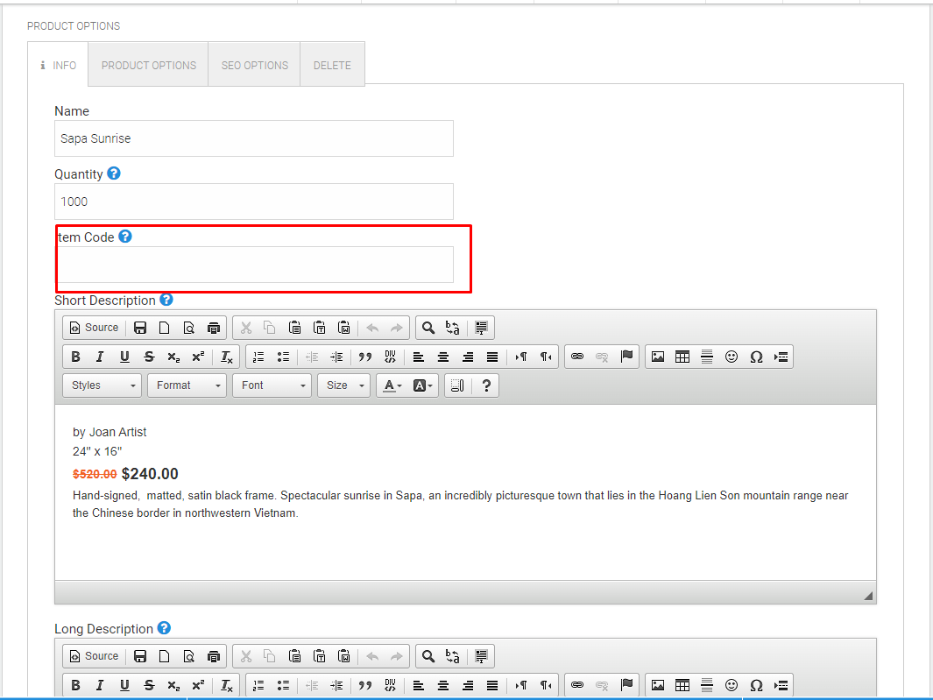This screenshot has height=700, width=933.
Task: Open Source view in Short Description editor
Action: pos(93,327)
